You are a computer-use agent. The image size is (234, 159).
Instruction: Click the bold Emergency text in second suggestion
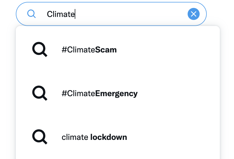point(116,94)
